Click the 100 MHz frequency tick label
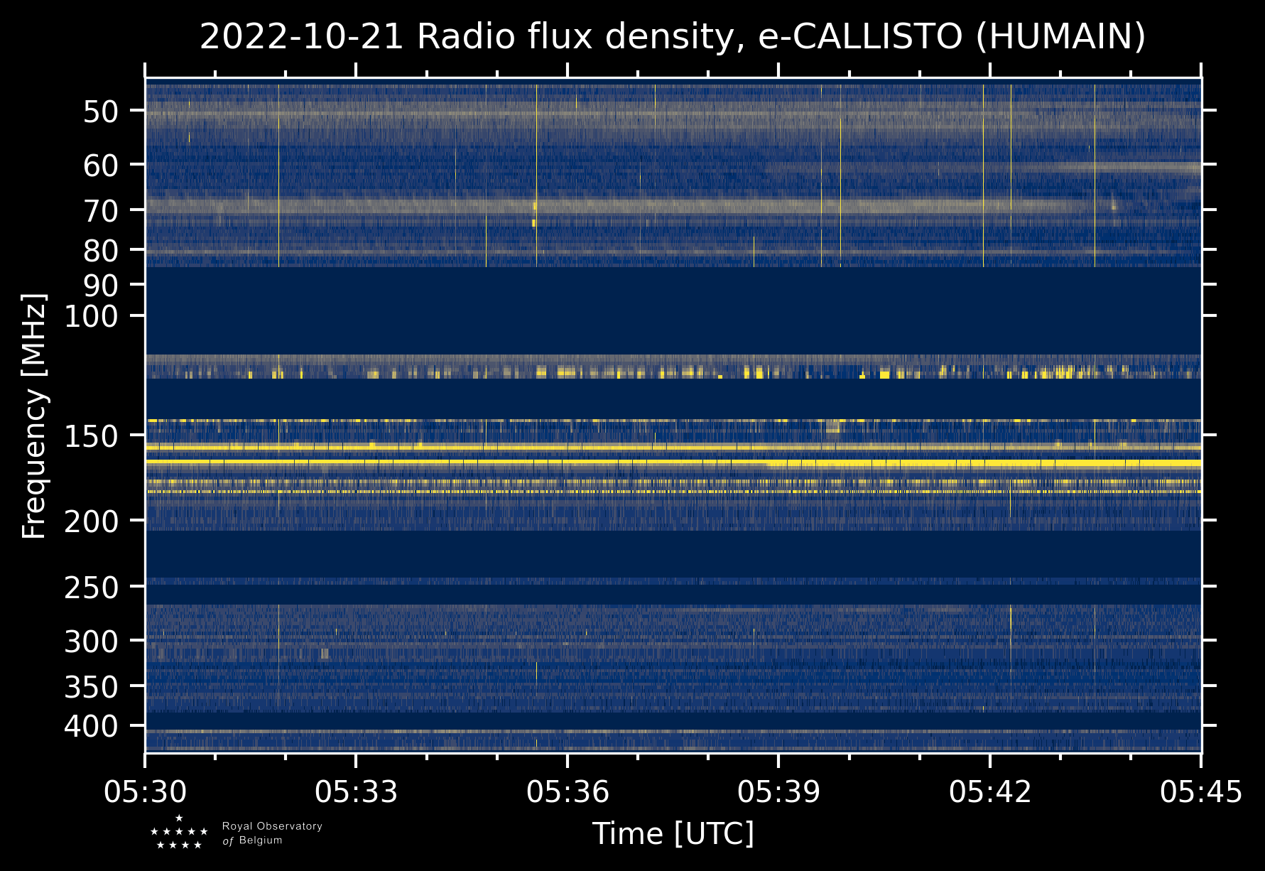Screen dimensions: 1265x871 coord(91,316)
